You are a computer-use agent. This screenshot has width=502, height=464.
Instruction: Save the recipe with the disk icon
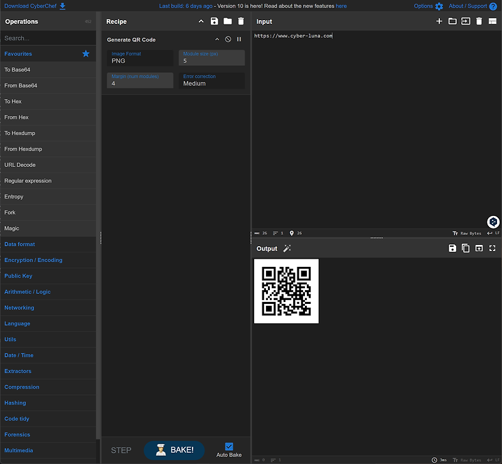click(x=214, y=21)
